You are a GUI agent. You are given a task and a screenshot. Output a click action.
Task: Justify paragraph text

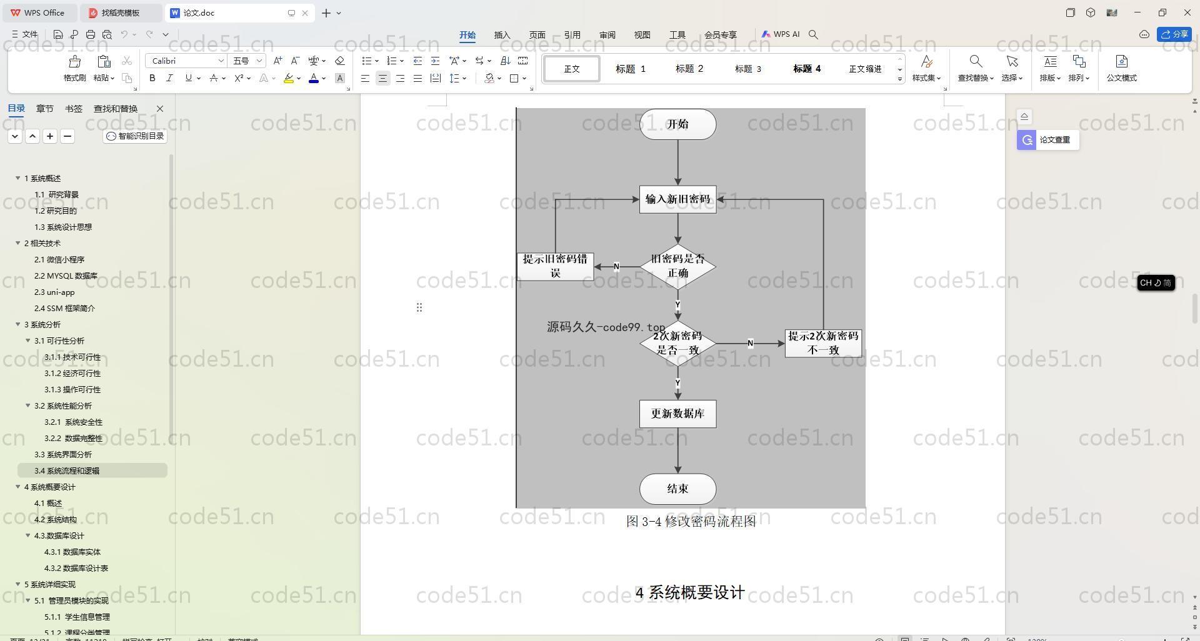click(417, 78)
